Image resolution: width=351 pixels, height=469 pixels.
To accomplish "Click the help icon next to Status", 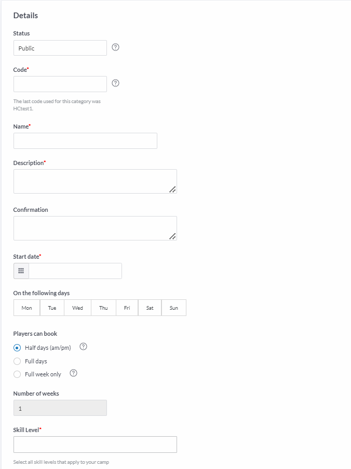I will (x=115, y=47).
